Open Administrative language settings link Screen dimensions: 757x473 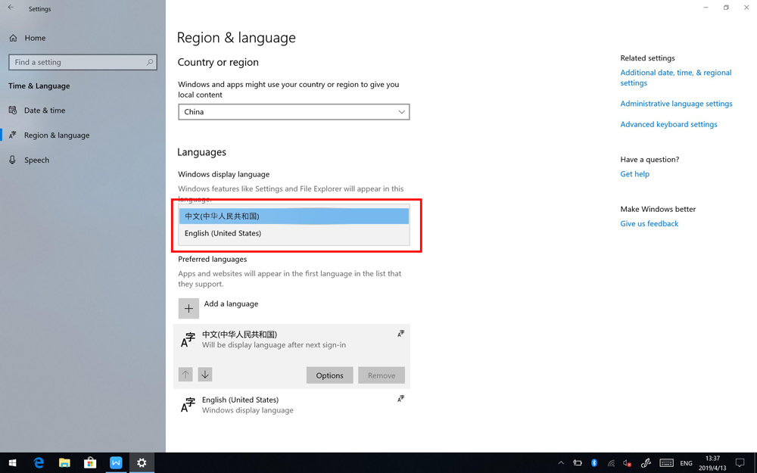point(676,104)
